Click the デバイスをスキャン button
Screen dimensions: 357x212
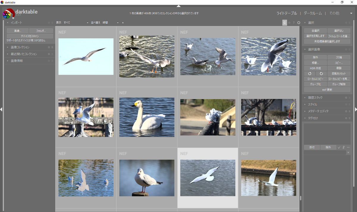(30, 36)
